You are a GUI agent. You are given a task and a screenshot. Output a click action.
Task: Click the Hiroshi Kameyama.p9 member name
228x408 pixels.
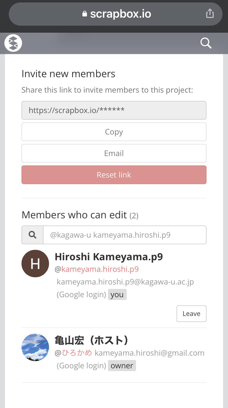[109, 257]
